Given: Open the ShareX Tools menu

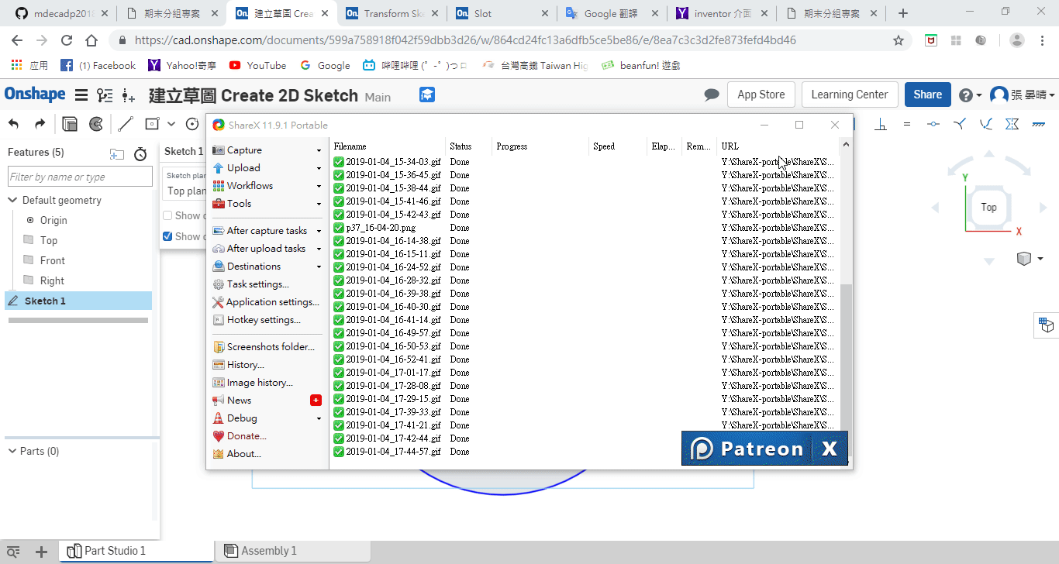Looking at the screenshot, I should click(x=267, y=204).
